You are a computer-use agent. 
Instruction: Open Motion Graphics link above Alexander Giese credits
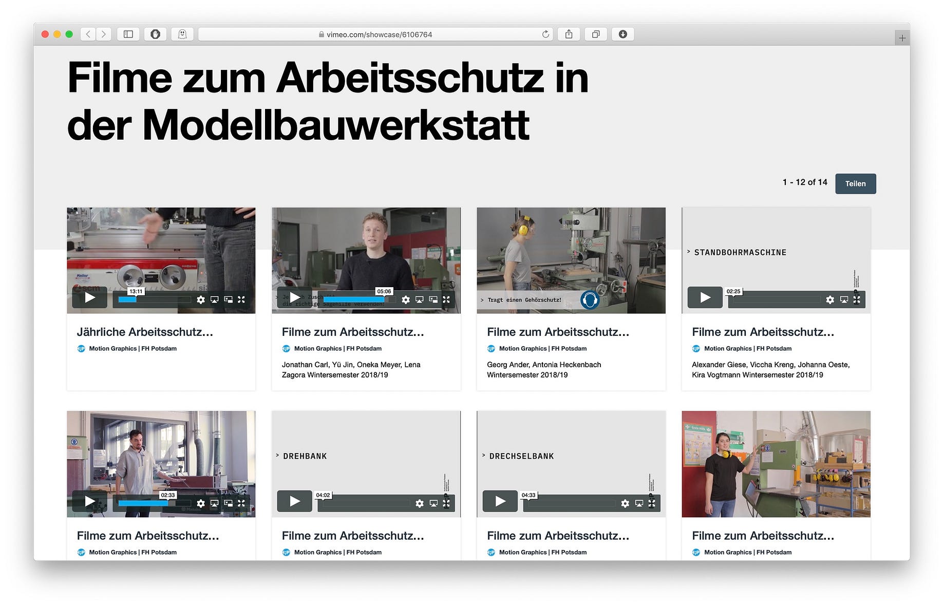tap(747, 348)
